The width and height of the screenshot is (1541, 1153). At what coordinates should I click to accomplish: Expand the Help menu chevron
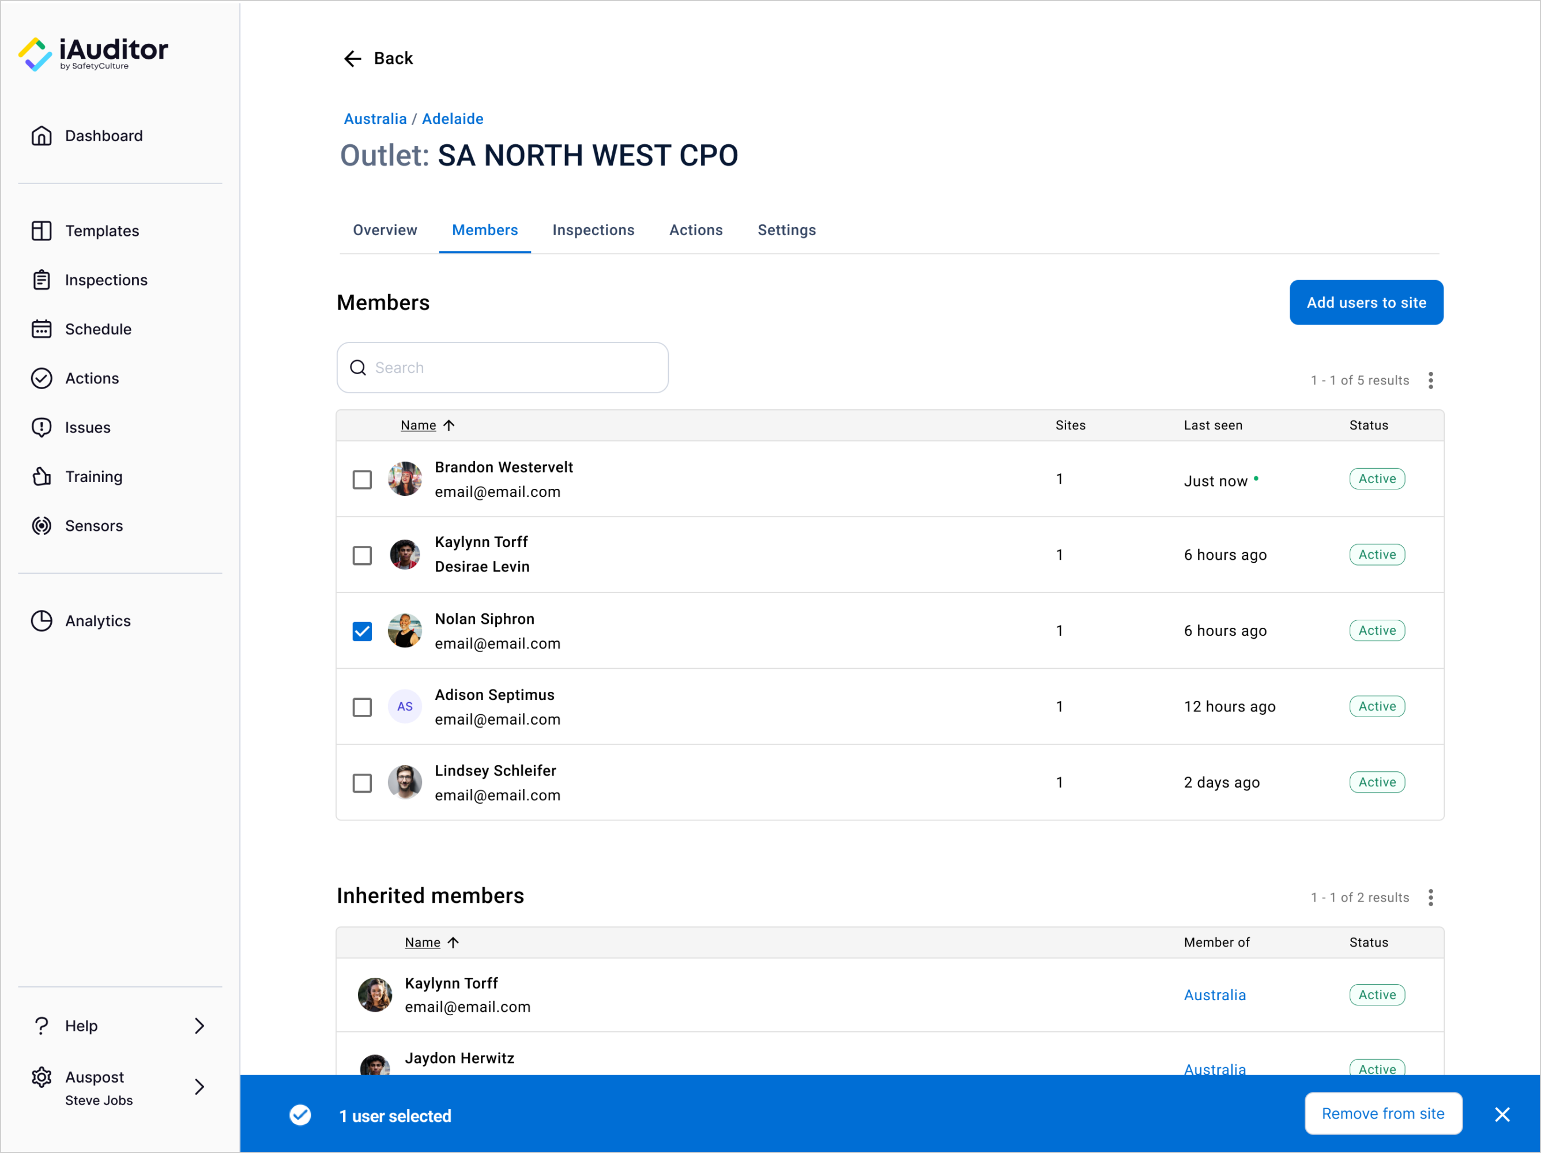coord(199,1026)
